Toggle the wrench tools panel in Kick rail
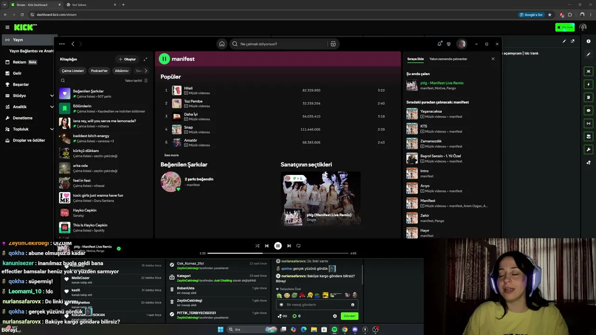This screenshot has height=335, width=596. click(x=589, y=150)
